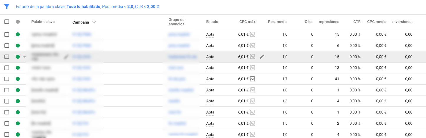Edit keyword using pencil in highlighted row
Image resolution: width=426 pixels, height=138 pixels.
[66, 57]
